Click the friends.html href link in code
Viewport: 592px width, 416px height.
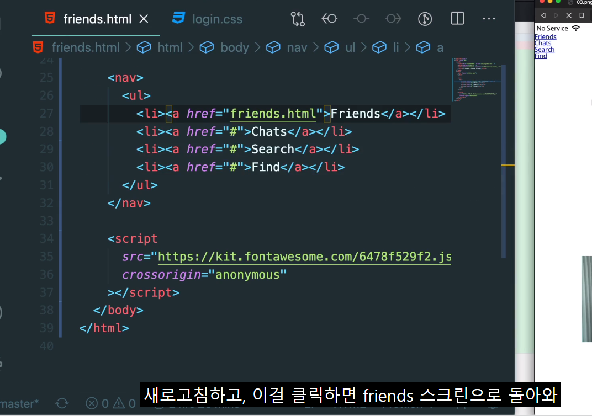[x=273, y=114]
